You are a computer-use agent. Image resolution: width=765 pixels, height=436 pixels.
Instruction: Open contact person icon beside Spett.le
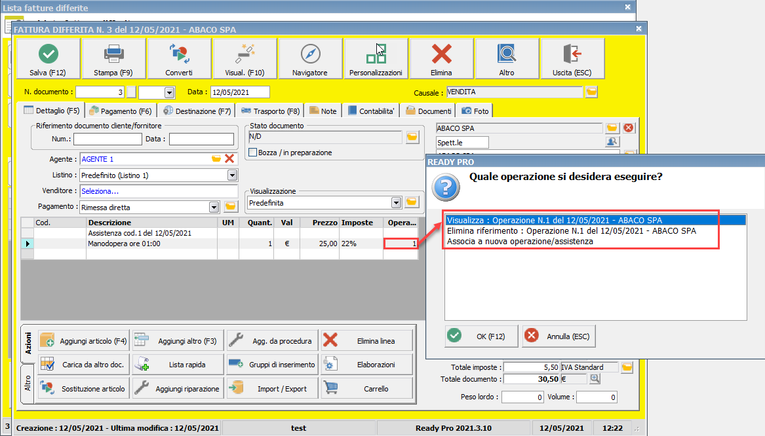point(612,142)
